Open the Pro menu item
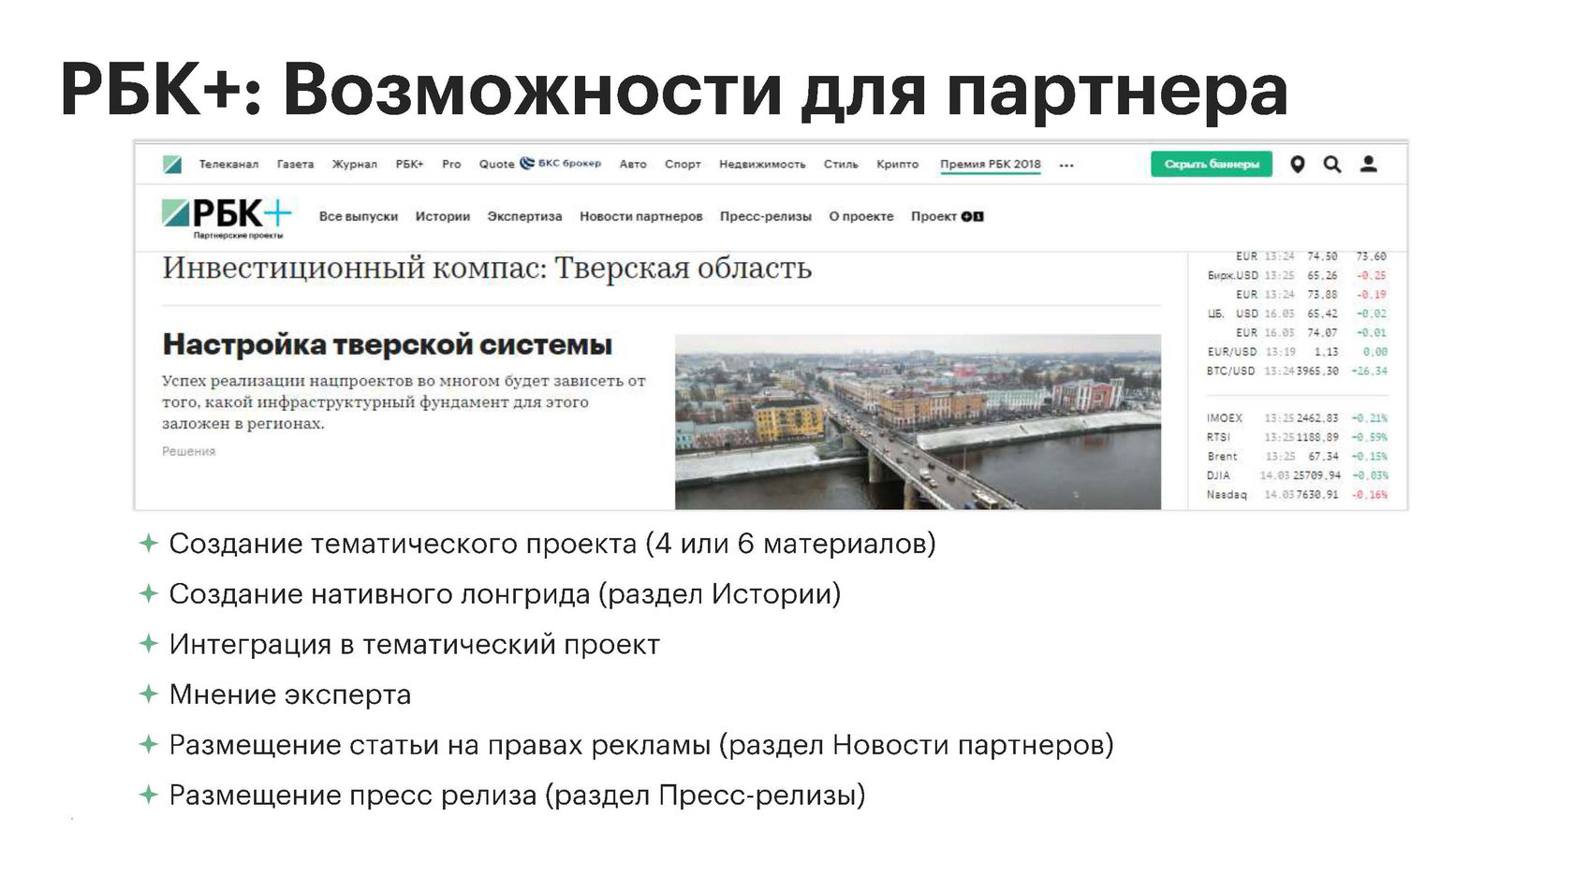This screenshot has width=1573, height=876. click(451, 165)
